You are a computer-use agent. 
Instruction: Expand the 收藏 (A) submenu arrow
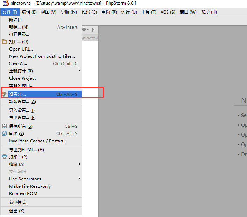79,164
